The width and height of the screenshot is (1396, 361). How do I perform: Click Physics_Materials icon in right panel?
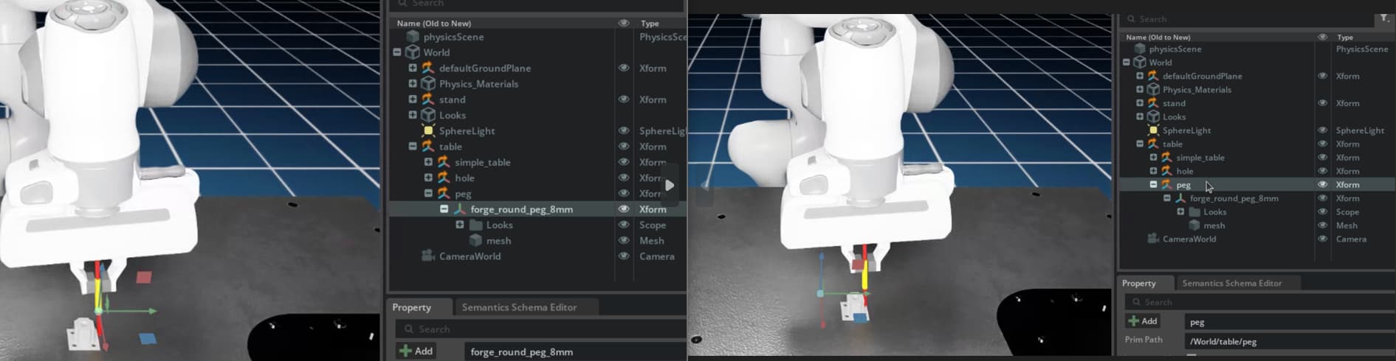click(1153, 90)
